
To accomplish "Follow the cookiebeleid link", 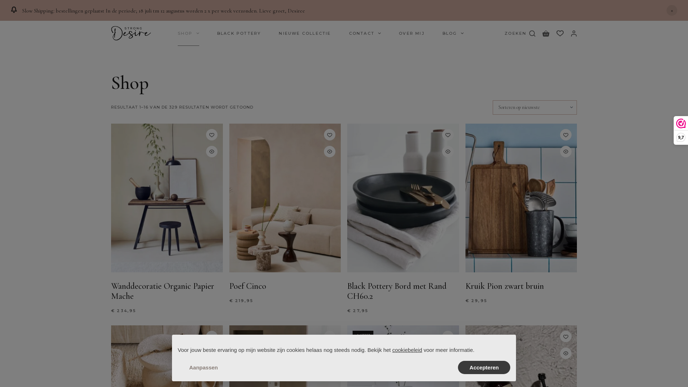I will (407, 350).
